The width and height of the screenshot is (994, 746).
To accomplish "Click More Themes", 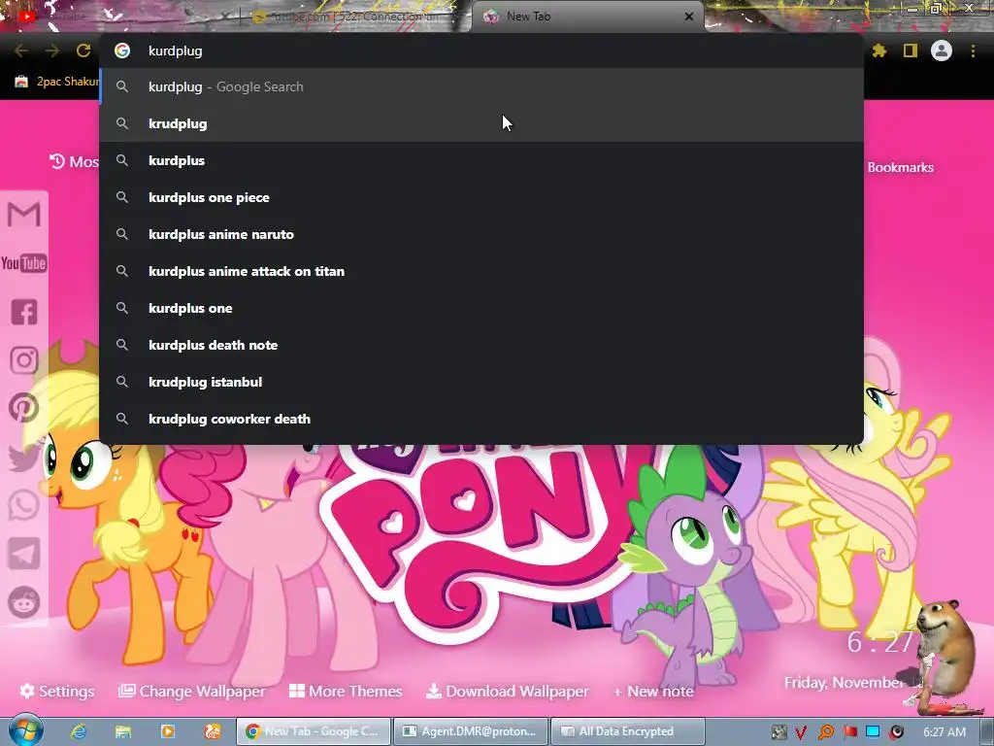I will [346, 691].
